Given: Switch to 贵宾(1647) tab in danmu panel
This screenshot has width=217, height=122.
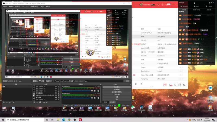Looking at the screenshot, I should pos(196,10).
